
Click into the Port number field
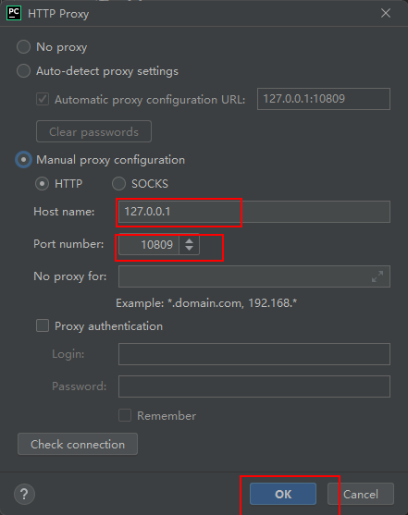(149, 244)
